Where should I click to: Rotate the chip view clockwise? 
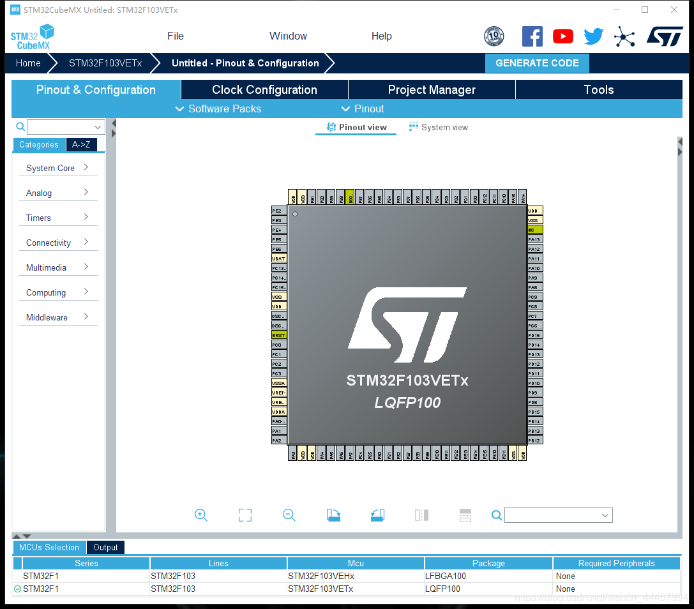point(333,515)
